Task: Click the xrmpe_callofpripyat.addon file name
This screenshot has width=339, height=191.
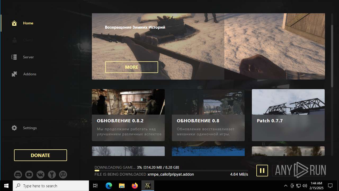Action: point(171,174)
